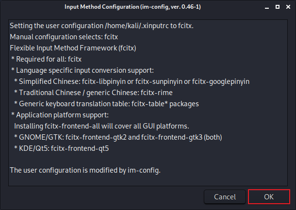Viewport: 296px width, 210px height.
Task: Select the 'Manual configuration selects: fcitx' line
Action: (64, 37)
